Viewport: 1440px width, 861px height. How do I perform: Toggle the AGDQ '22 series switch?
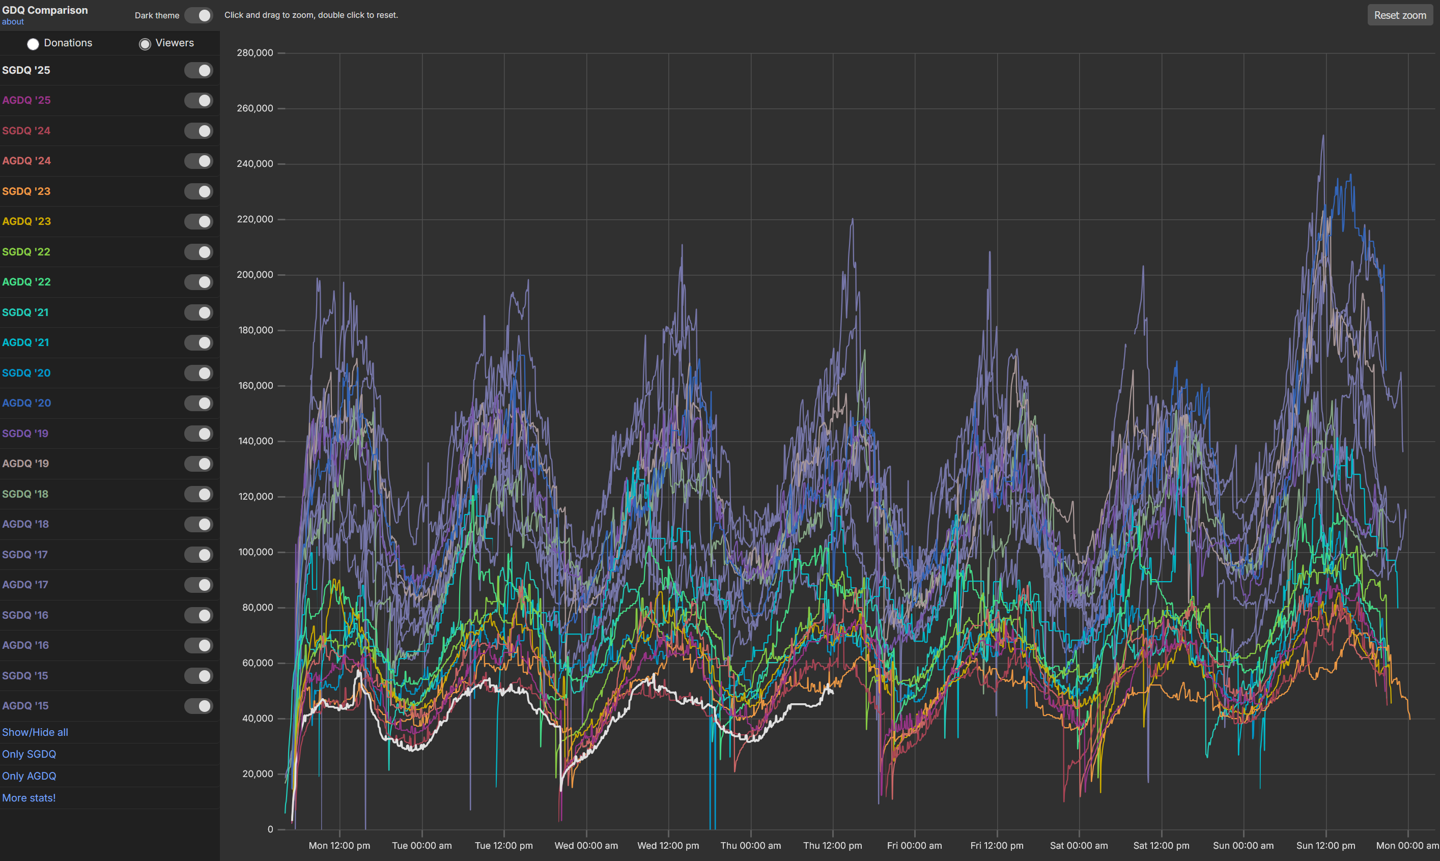click(x=199, y=282)
